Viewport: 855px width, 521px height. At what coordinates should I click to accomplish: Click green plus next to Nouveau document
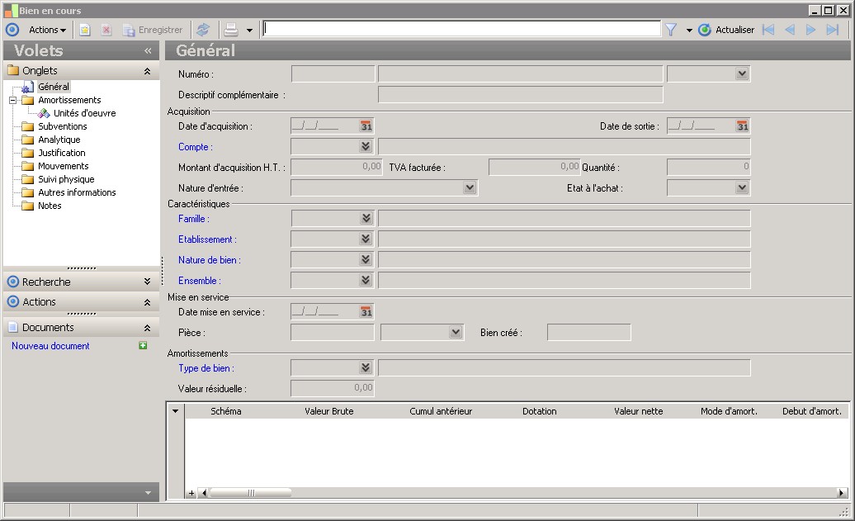(x=143, y=346)
